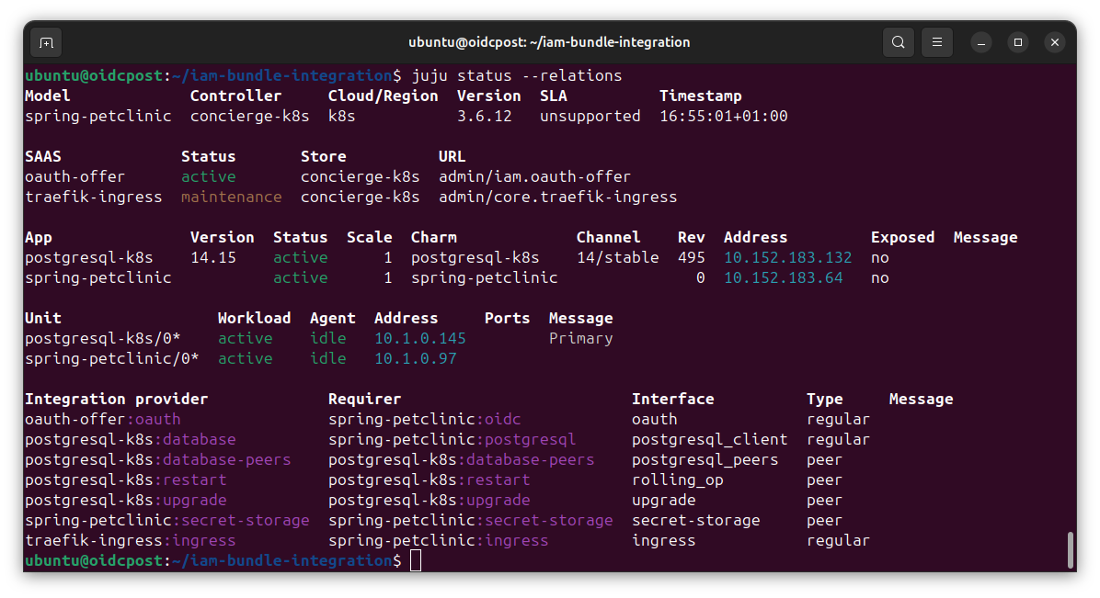Open the terminal hamburger menu
The image size is (1100, 598).
click(x=937, y=42)
